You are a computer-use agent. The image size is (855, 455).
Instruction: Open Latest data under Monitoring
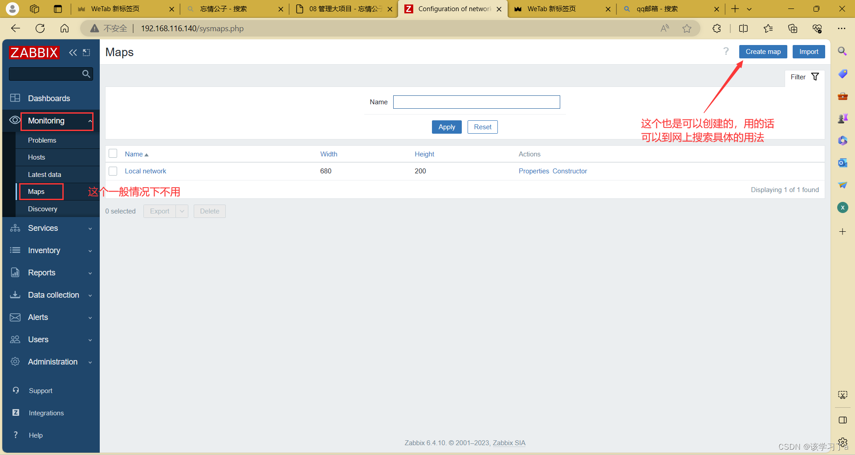(x=45, y=175)
